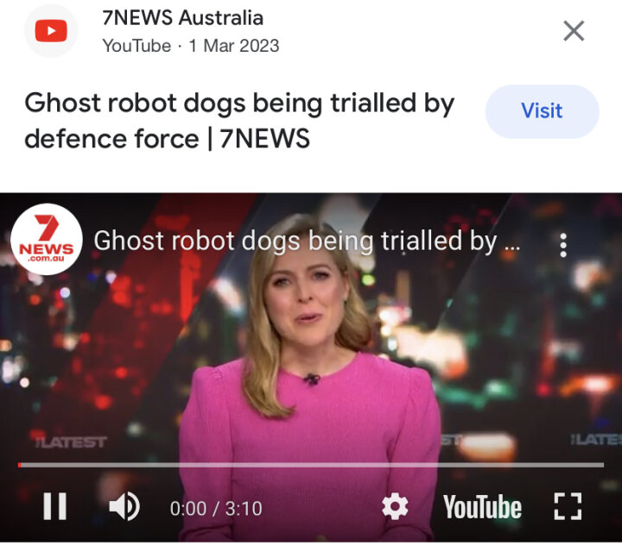Viewport: 622px width, 558px height.
Task: Seek to middle of video progress bar
Action: (311, 465)
